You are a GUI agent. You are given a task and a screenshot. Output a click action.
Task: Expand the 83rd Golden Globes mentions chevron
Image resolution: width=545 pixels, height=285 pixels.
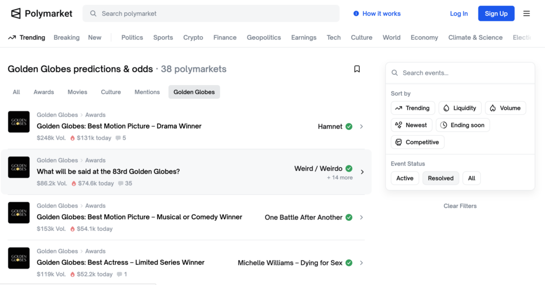pyautogui.click(x=362, y=172)
